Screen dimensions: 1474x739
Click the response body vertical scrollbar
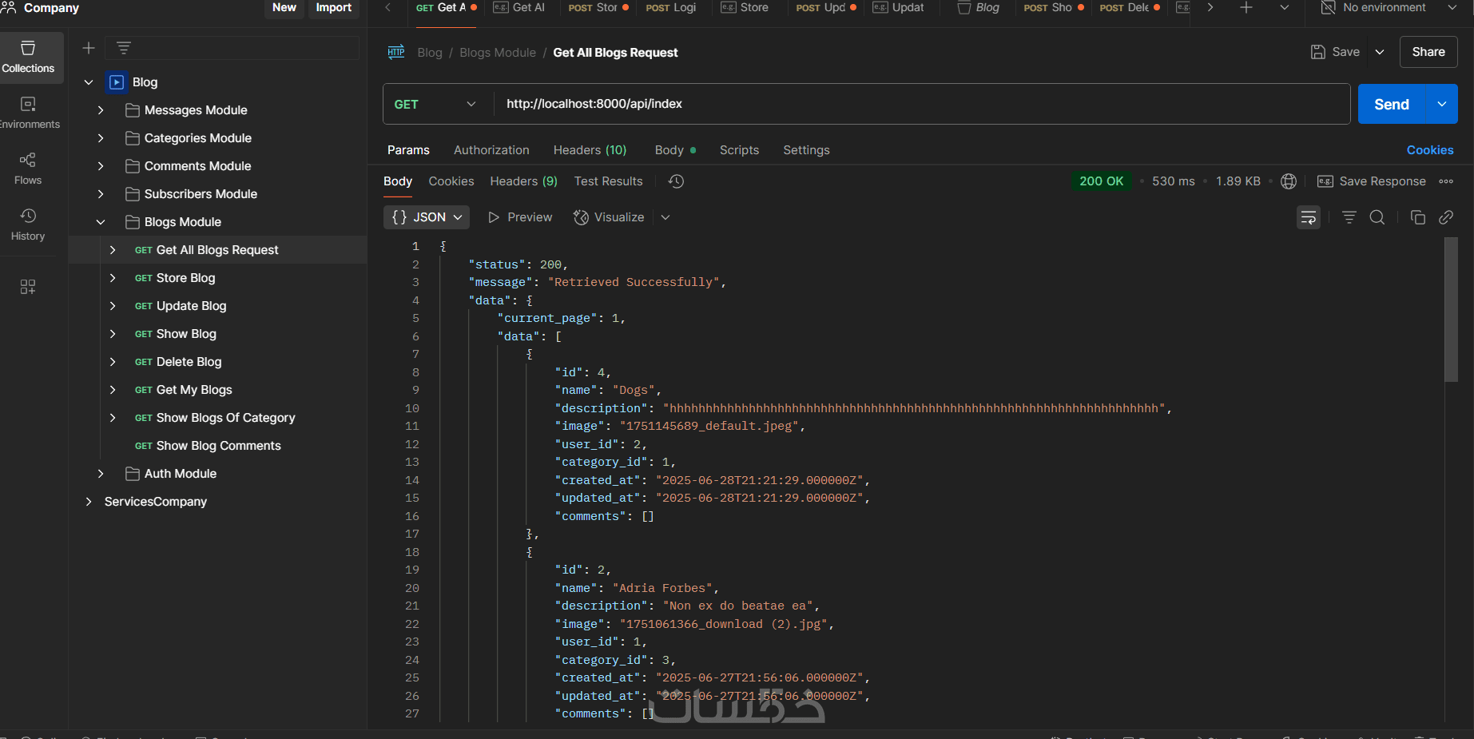pyautogui.click(x=1451, y=312)
